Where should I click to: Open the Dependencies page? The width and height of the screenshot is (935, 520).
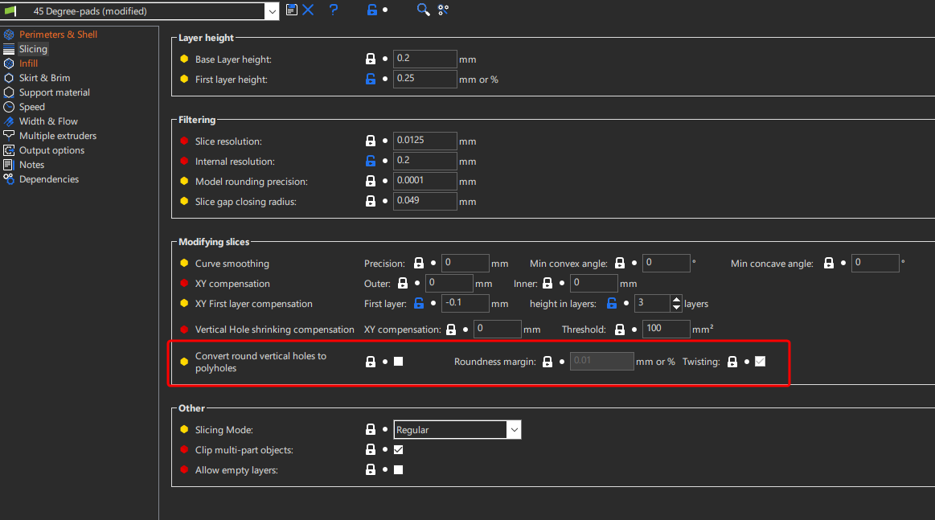(49, 179)
